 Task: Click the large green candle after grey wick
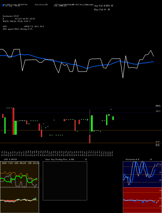92,123
